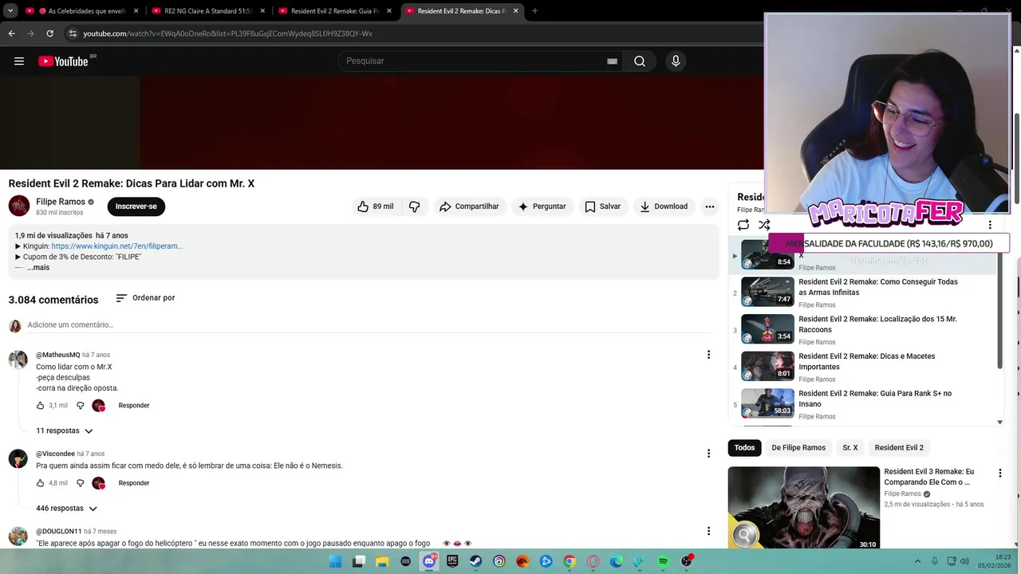Toggle playlist shuffle
Screen dimensions: 1021x574
tap(764, 225)
